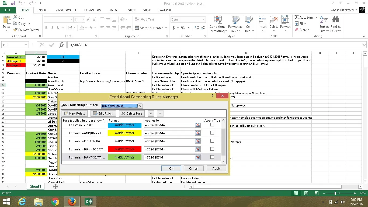Screen dimensions: 368x207
Task: Click the Paste icon in Clipboard group
Action: click(x=7, y=20)
